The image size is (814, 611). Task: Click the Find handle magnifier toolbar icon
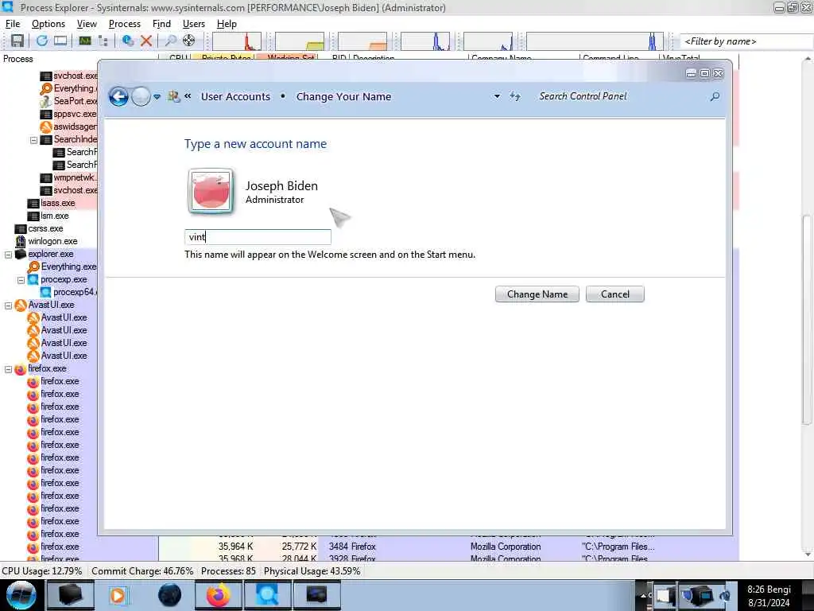click(170, 41)
